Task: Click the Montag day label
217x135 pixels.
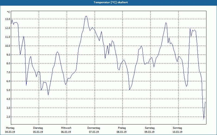Action: pyautogui.click(x=10, y=128)
